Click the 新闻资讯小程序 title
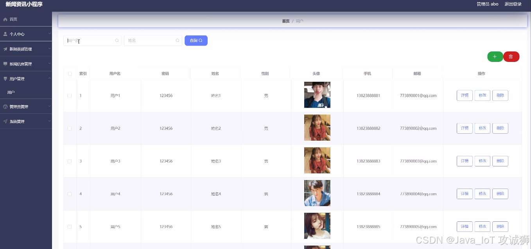This screenshot has height=249, width=531. tap(24, 4)
